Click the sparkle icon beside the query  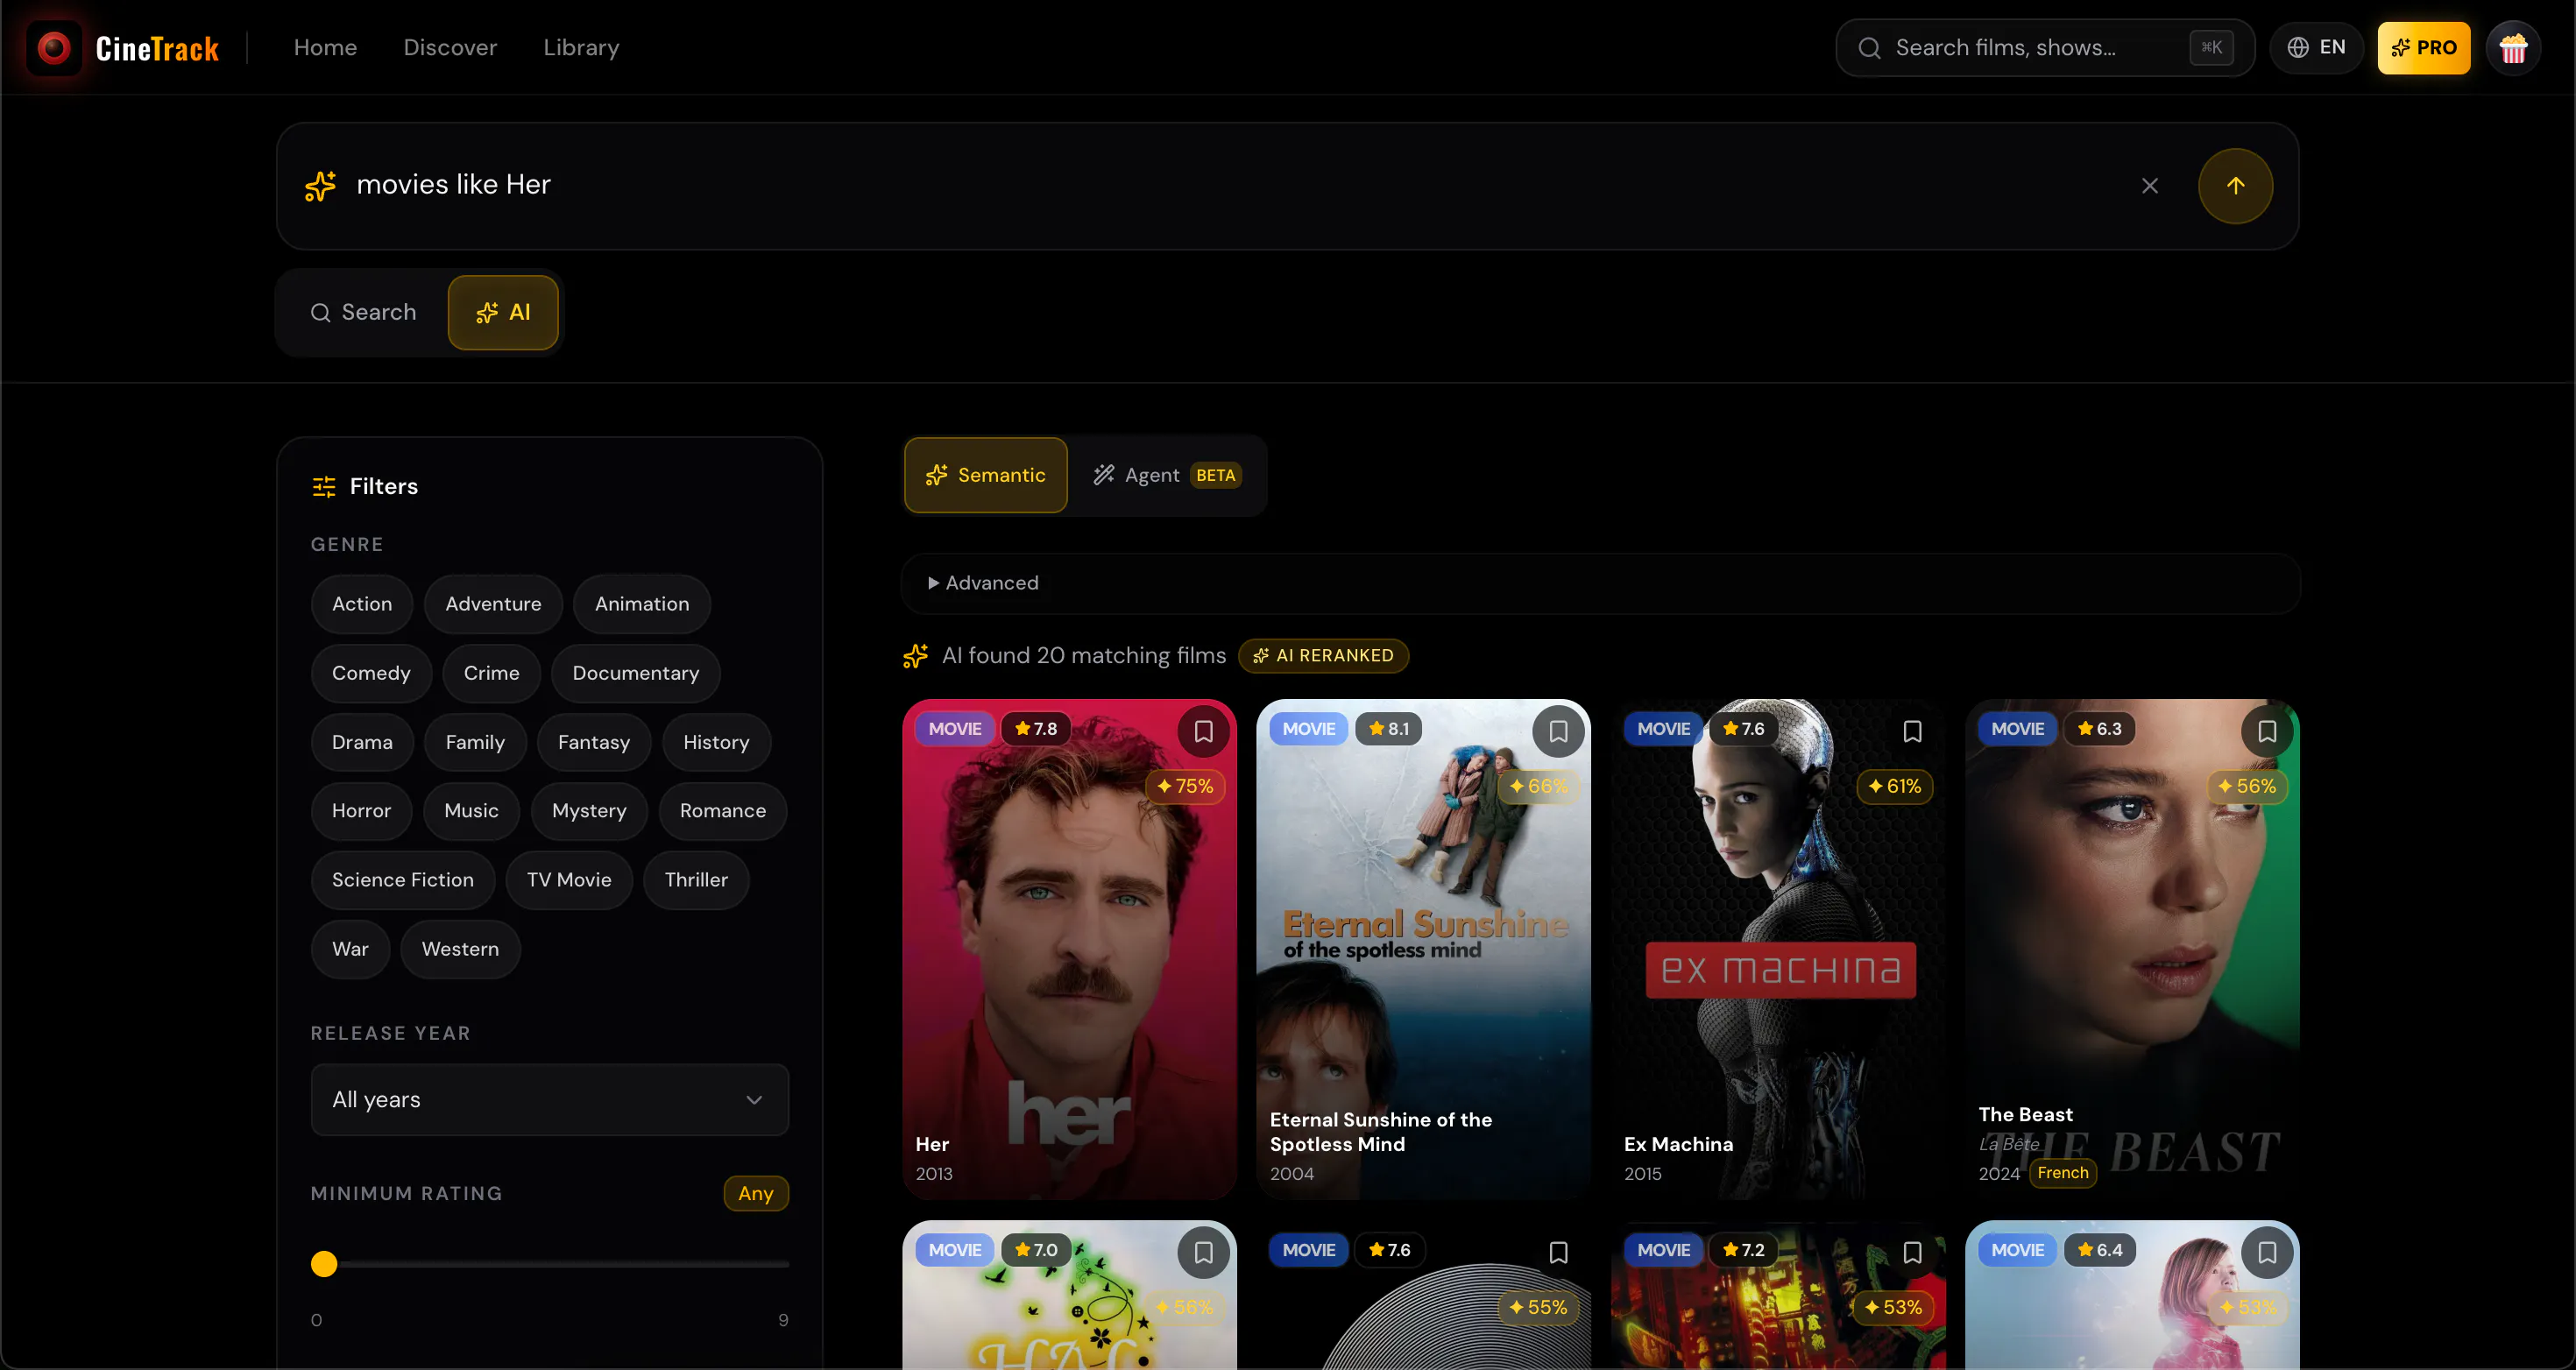[x=320, y=185]
